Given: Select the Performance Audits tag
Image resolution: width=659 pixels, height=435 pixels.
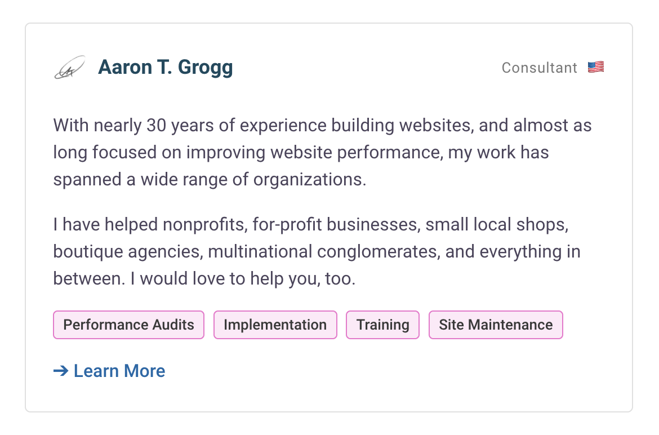Looking at the screenshot, I should (x=128, y=325).
